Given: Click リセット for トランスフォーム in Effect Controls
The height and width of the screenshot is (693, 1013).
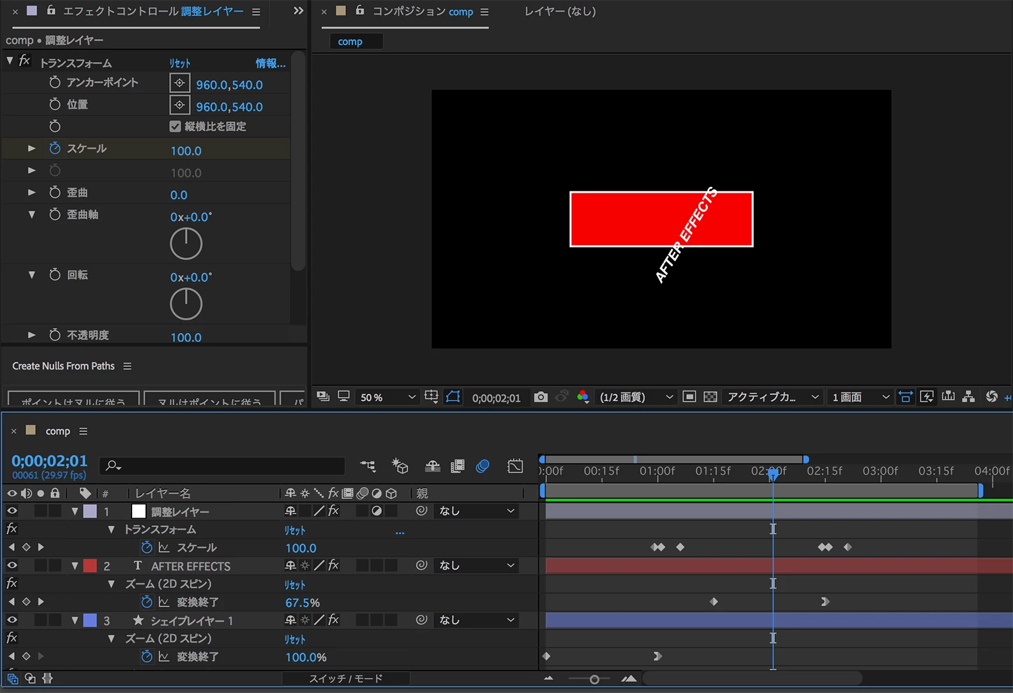Looking at the screenshot, I should tap(180, 63).
